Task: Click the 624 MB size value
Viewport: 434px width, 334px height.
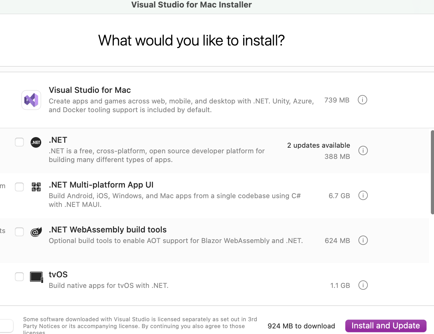Action: tap(337, 241)
